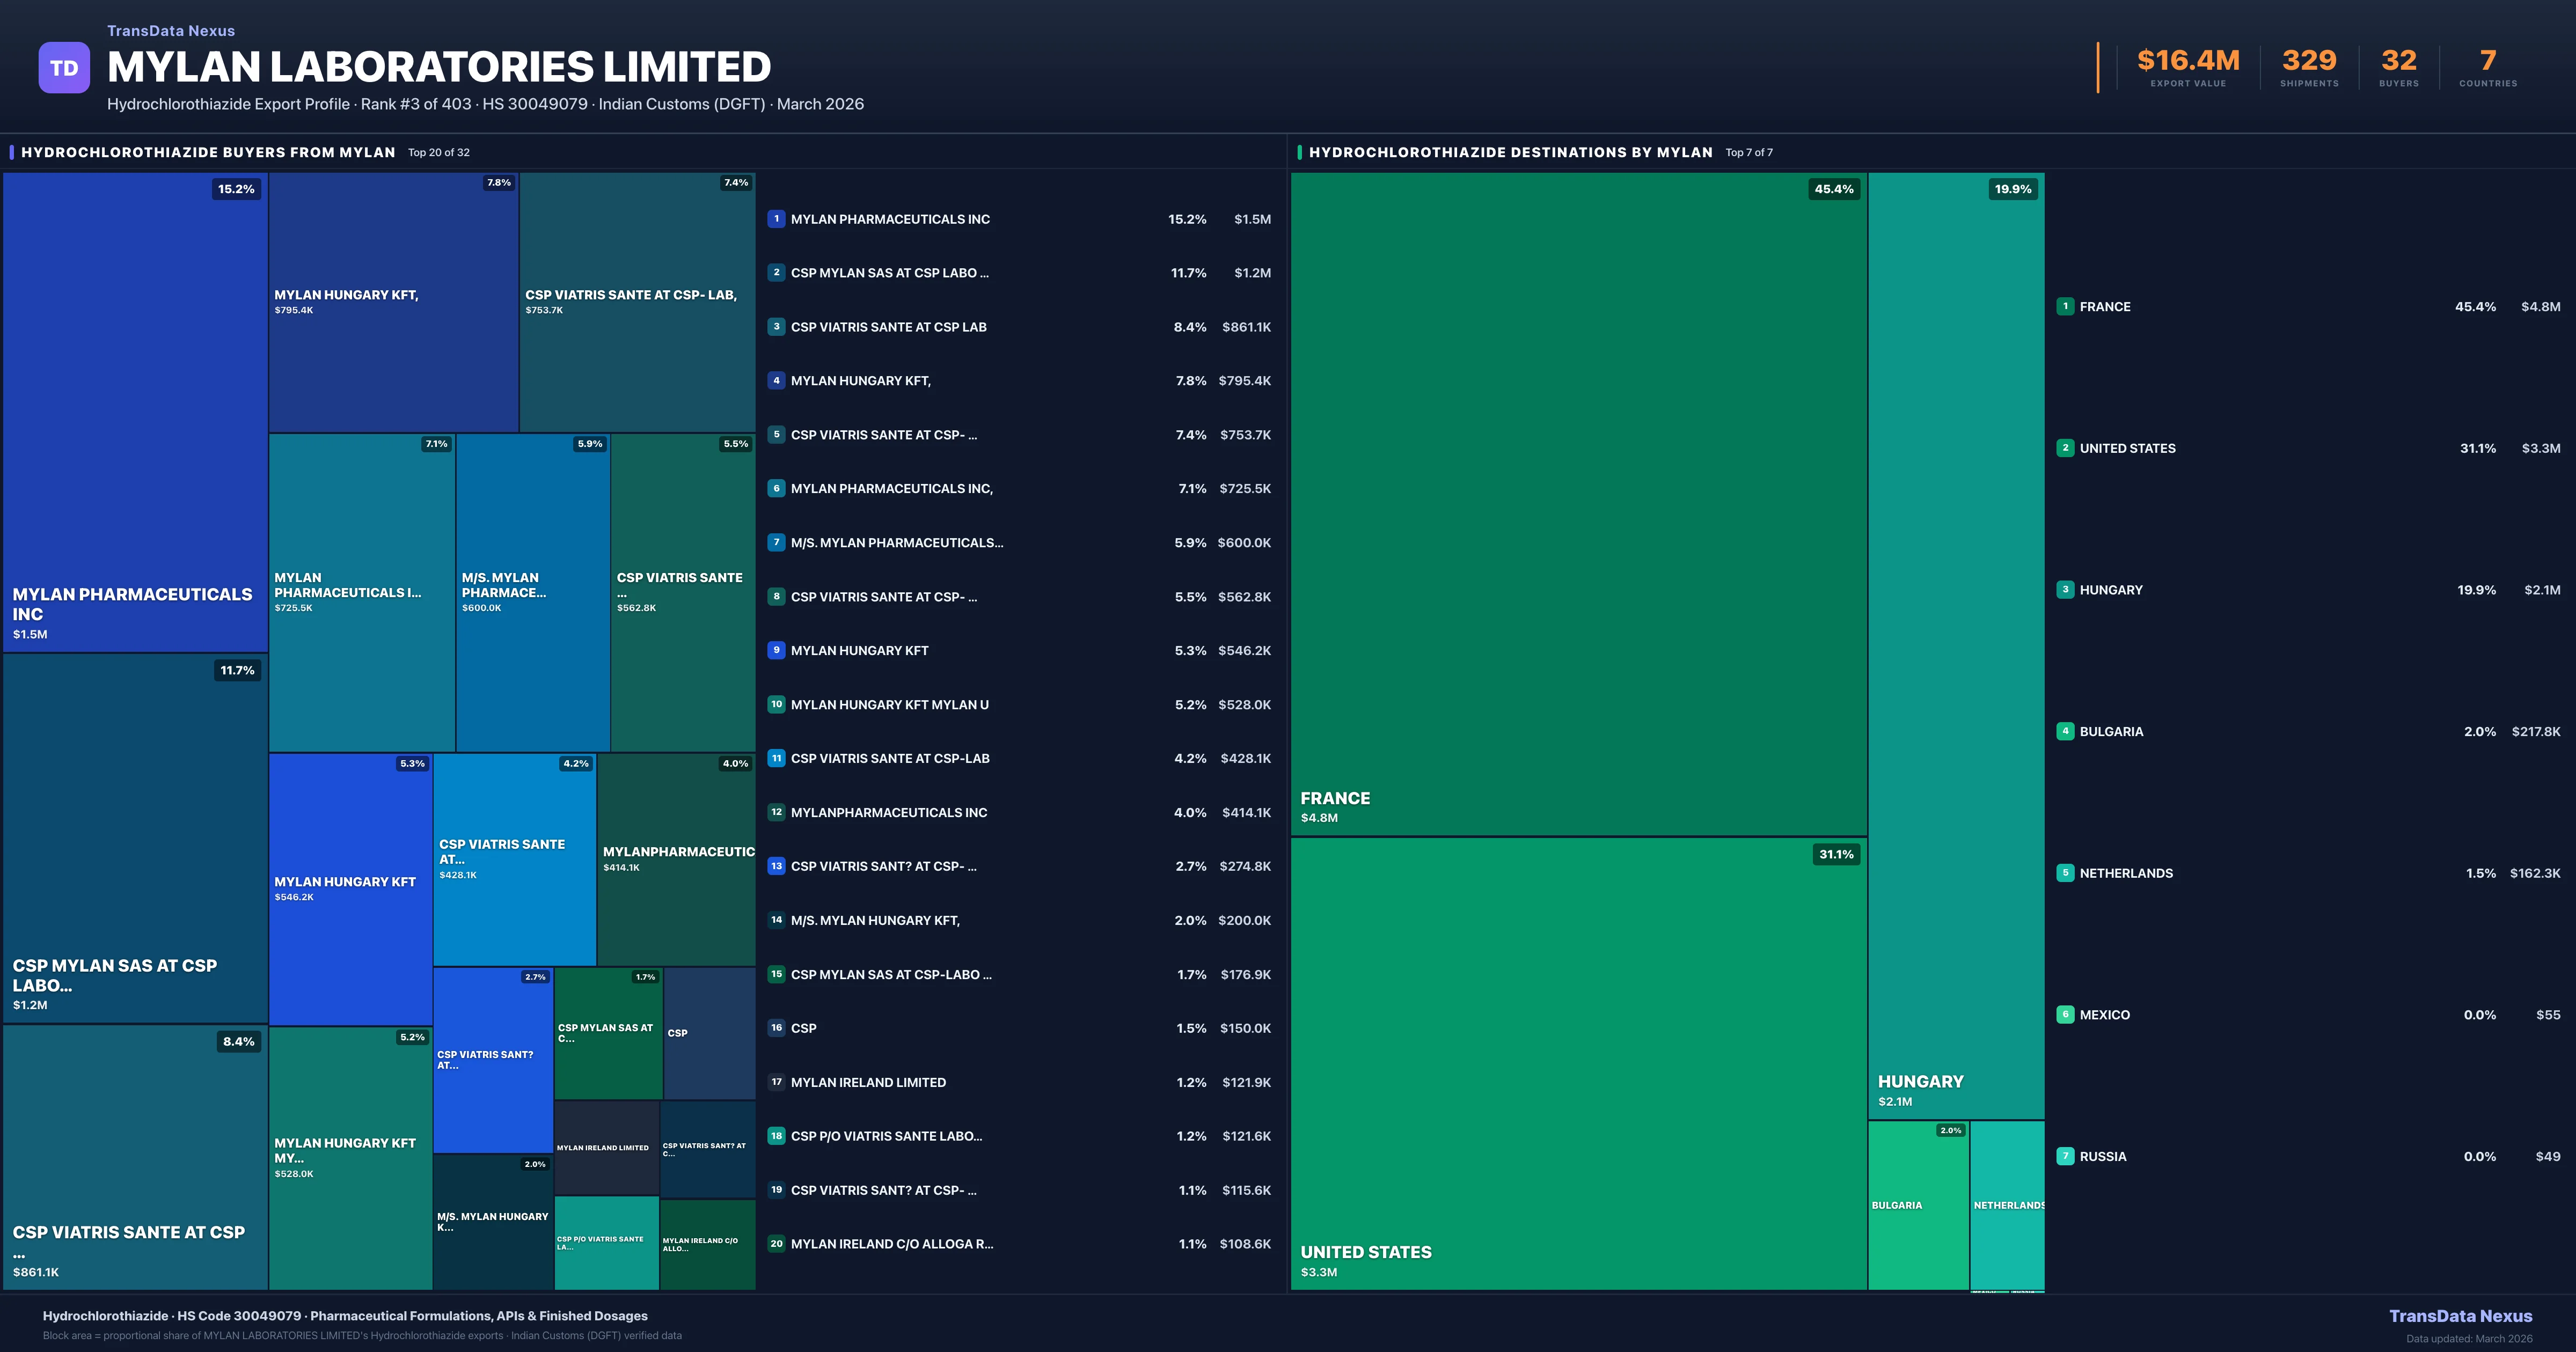Click rank 9 badge beside Mylan Hungary KFT

776,650
